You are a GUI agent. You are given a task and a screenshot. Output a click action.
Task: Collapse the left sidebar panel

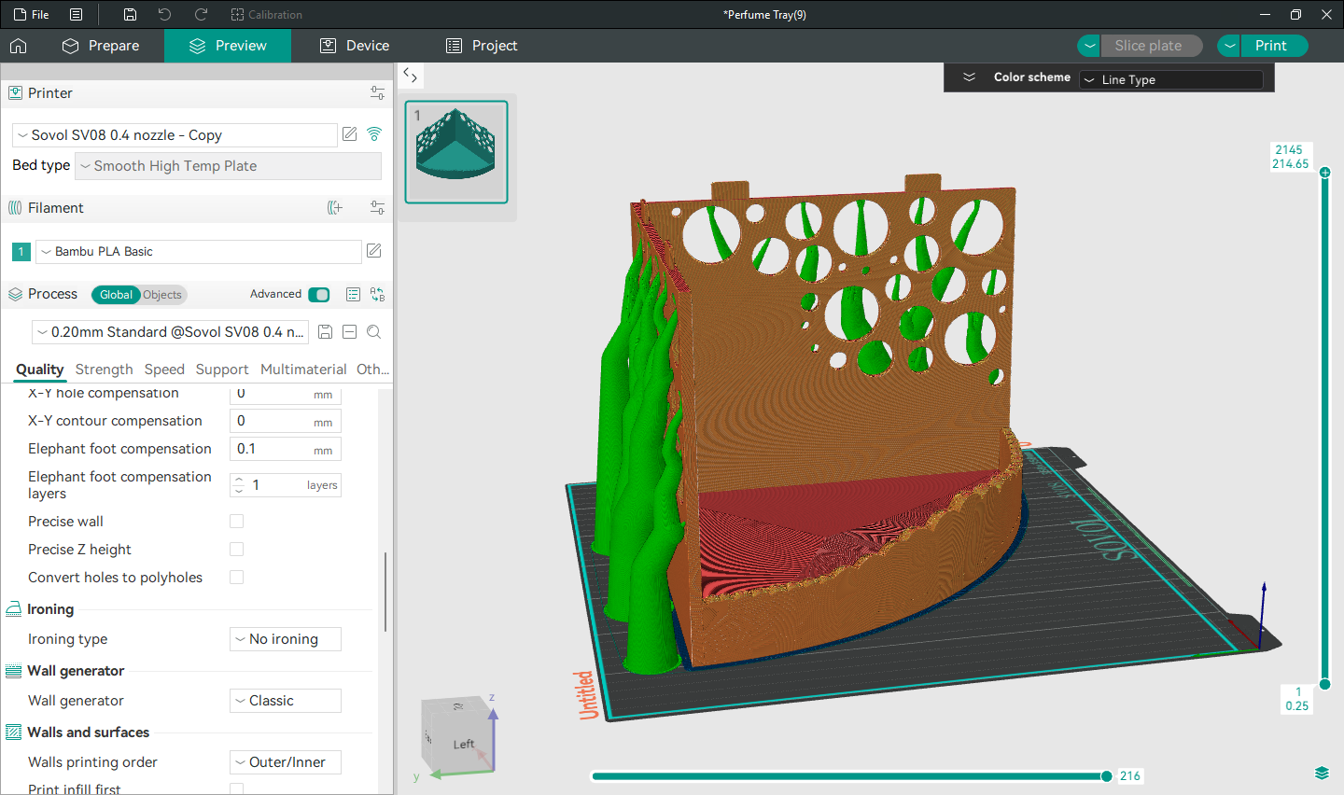tap(410, 76)
